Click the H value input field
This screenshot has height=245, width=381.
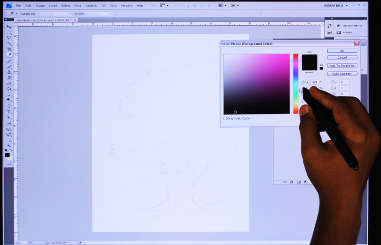315,82
